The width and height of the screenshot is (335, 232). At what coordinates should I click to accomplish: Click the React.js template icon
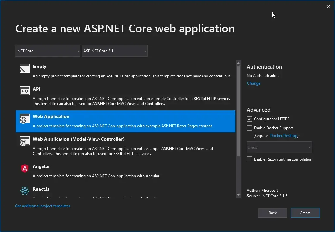click(x=25, y=191)
